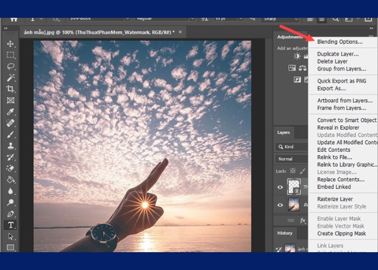The width and height of the screenshot is (378, 270).
Task: Select the History Brush tool
Action: pos(10,157)
